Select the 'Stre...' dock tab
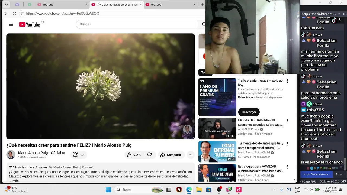This screenshot has width=347, height=195. [x=340, y=175]
